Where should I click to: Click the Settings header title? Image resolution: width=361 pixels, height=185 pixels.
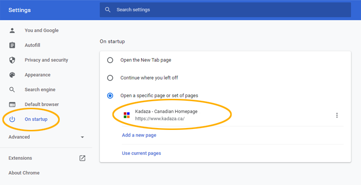pos(20,10)
